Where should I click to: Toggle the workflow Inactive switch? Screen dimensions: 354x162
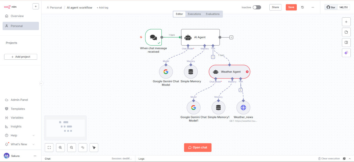(257, 7)
